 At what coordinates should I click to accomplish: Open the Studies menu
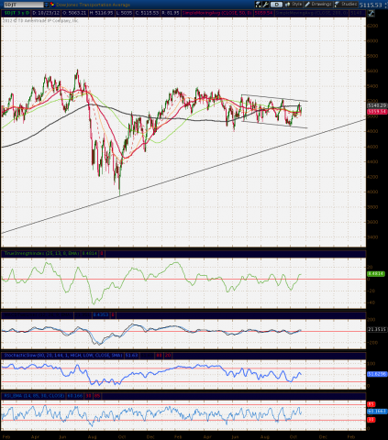346,5
